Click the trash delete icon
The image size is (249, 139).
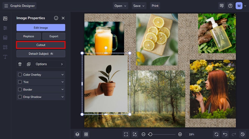pos(20,64)
